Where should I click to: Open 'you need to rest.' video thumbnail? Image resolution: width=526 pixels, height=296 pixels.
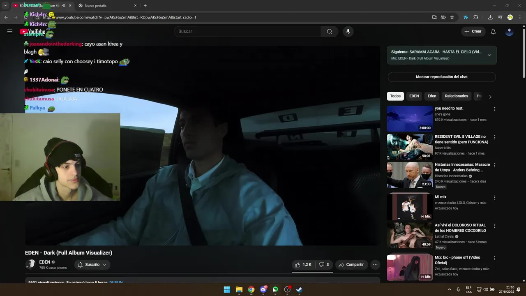click(410, 119)
